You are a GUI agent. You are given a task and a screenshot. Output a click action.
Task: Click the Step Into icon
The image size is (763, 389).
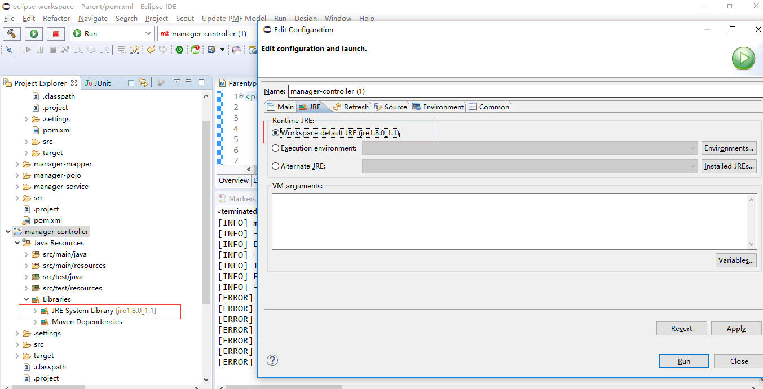(x=78, y=50)
